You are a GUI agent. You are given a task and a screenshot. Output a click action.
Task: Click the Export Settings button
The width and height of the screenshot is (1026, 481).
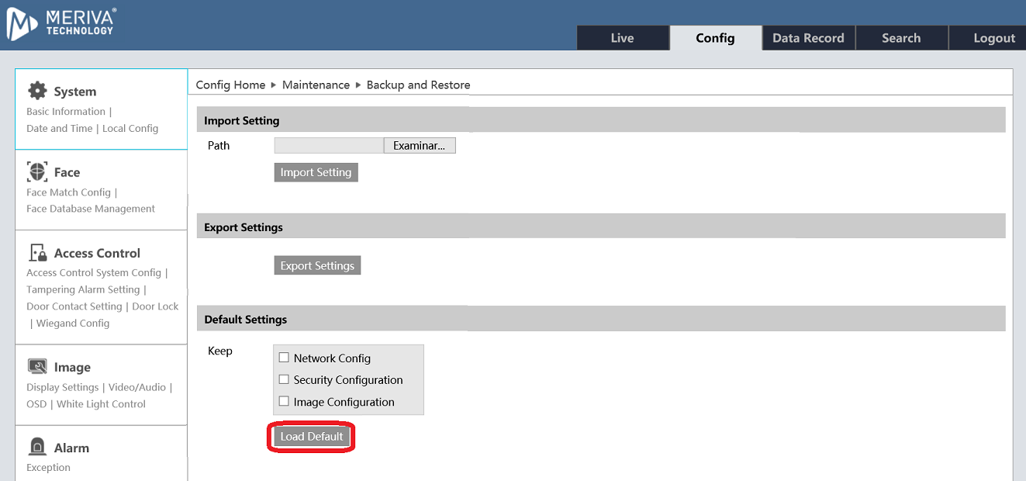coord(317,265)
